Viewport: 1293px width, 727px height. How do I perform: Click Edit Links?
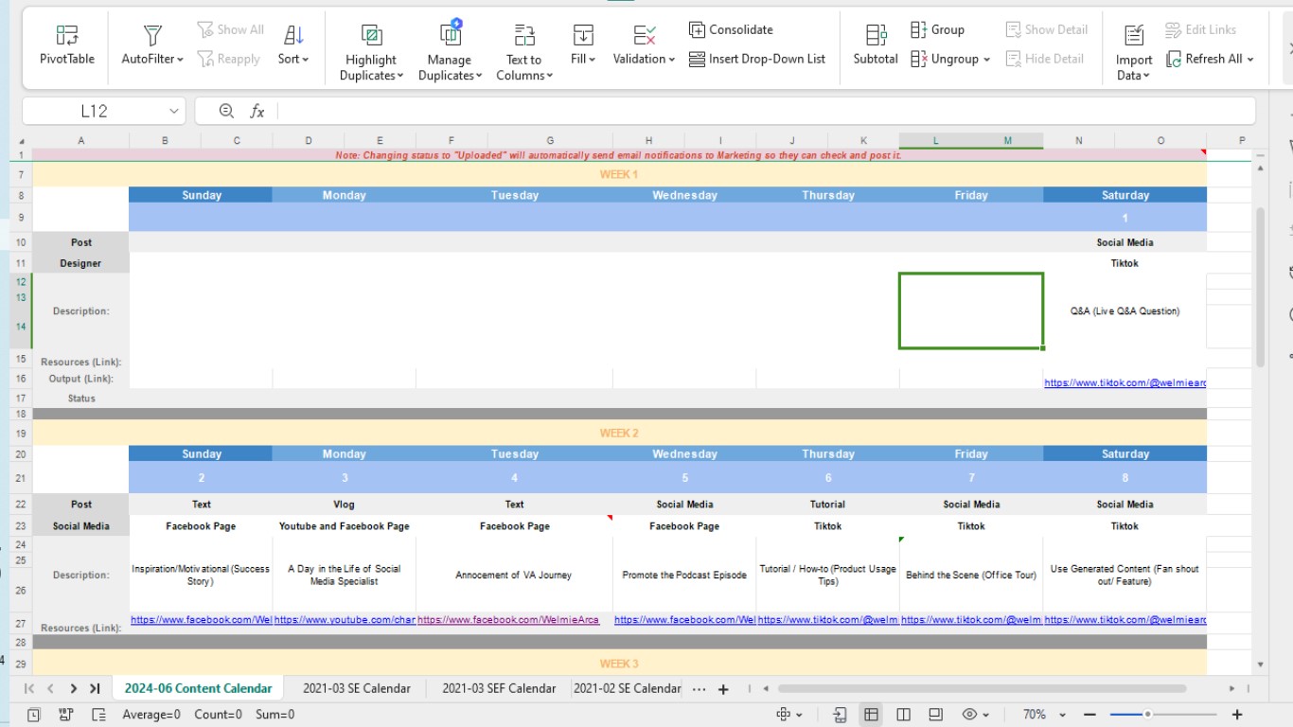(x=1200, y=29)
